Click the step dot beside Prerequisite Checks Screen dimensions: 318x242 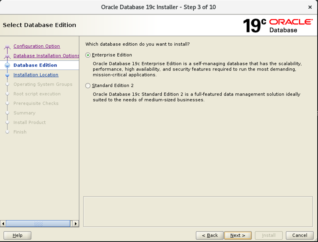coord(7,103)
